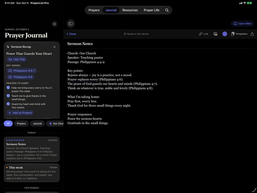
Task: Select the Journal tab in top bar
Action: point(111,10)
